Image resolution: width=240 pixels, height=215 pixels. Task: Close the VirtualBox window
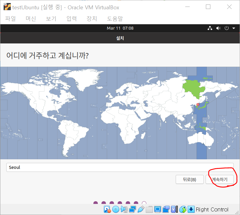pos(229,7)
